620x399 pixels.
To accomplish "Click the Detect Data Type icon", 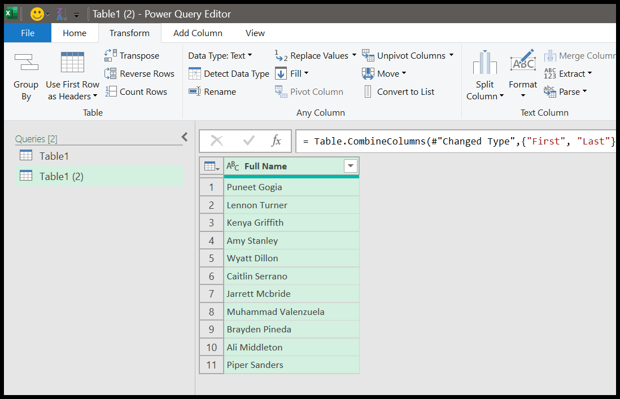I will point(195,73).
